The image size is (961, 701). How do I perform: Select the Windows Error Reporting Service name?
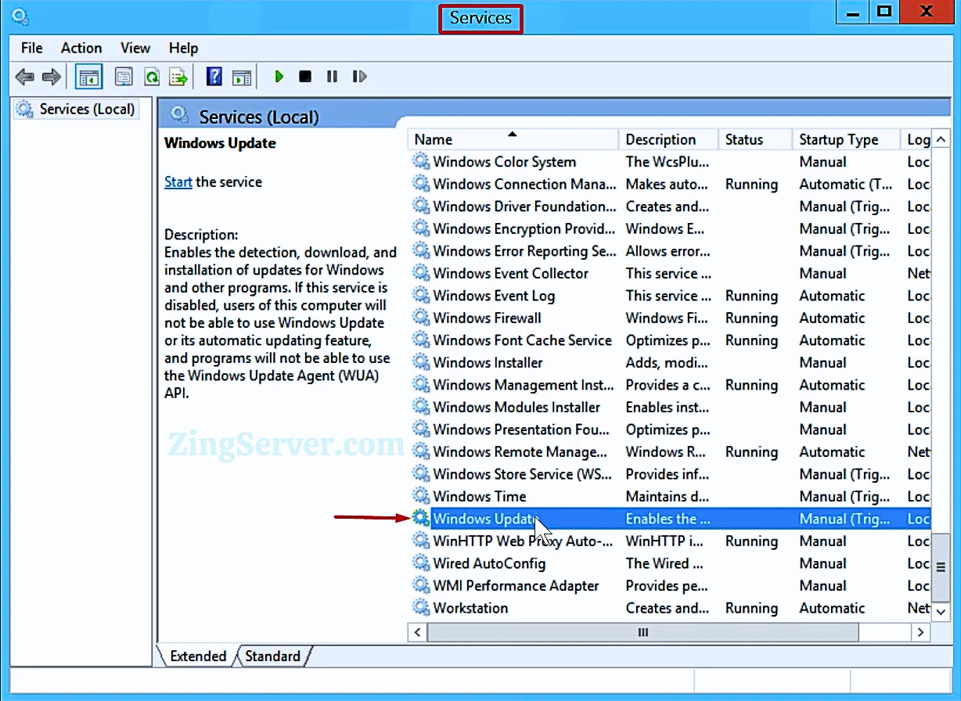point(524,251)
